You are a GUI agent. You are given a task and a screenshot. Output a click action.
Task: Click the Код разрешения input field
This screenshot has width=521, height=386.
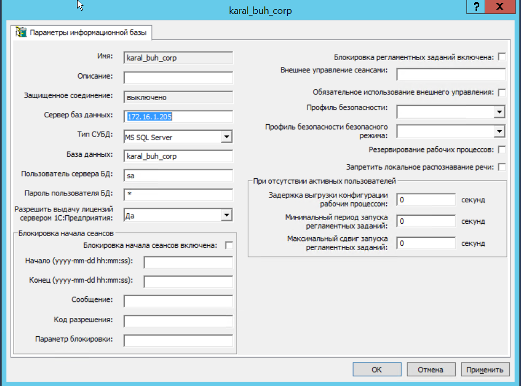(x=178, y=321)
